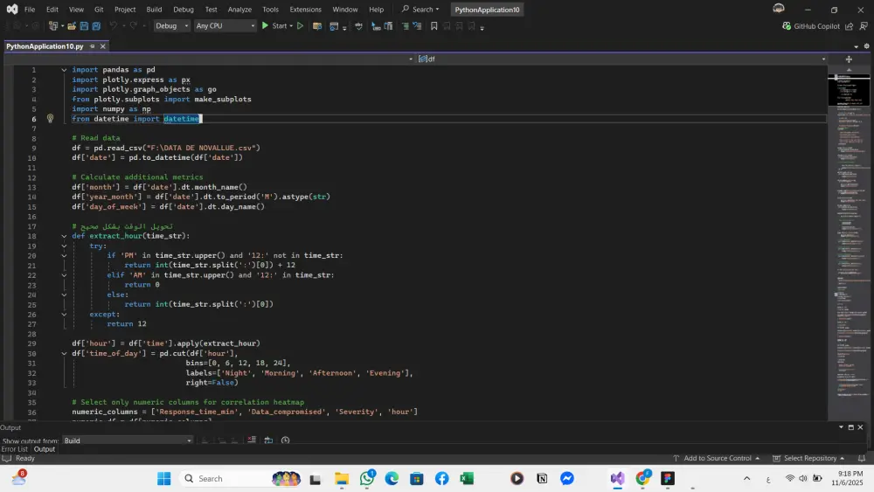Image resolution: width=874 pixels, height=492 pixels.
Task: Click the document tab settings gear icon
Action: pyautogui.click(x=866, y=46)
